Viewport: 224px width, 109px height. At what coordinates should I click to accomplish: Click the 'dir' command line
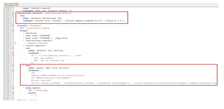tap(33, 73)
